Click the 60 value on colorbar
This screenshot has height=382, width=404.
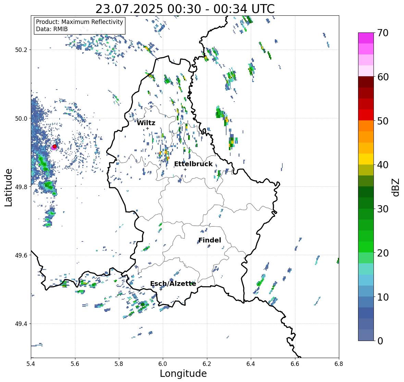coord(383,77)
